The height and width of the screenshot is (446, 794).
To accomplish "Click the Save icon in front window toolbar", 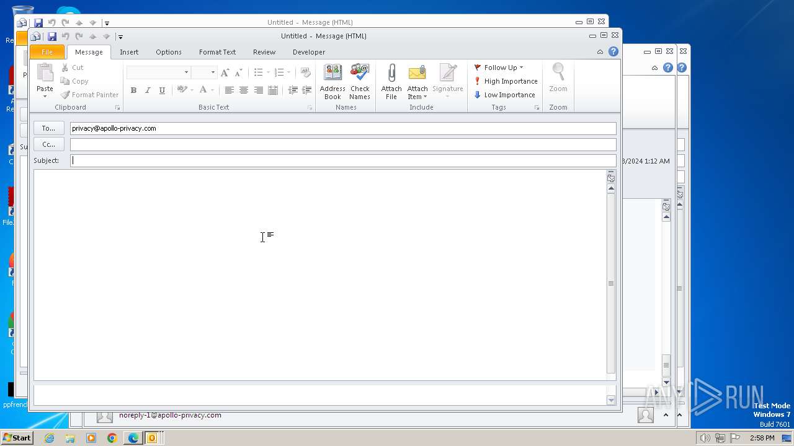I will [52, 37].
